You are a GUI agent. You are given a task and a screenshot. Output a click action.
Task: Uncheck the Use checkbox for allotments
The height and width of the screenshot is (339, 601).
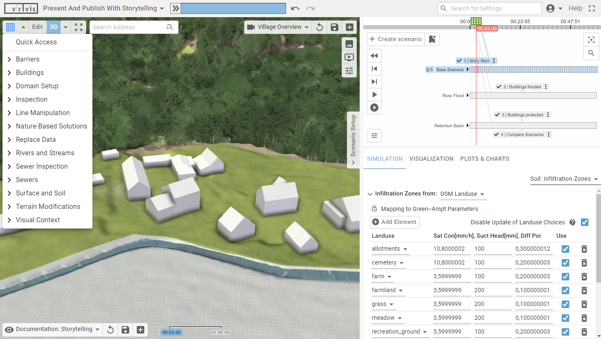coord(565,249)
